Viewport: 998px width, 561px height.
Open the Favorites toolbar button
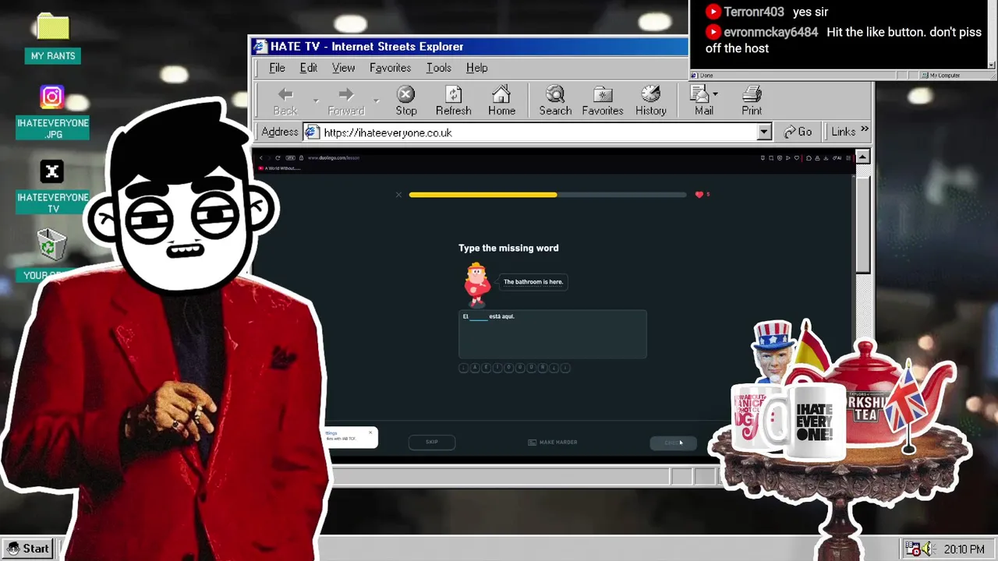(603, 101)
